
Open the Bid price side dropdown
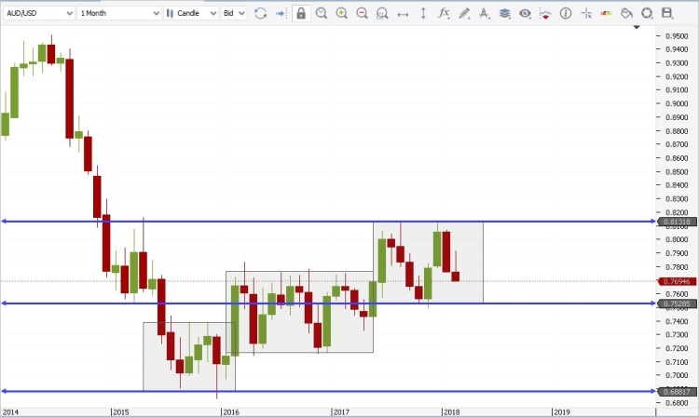[x=234, y=13]
